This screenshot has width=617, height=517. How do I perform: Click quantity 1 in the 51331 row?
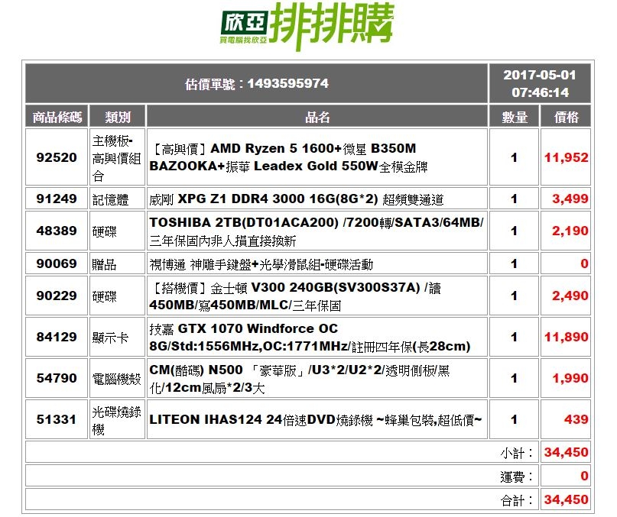tap(514, 420)
